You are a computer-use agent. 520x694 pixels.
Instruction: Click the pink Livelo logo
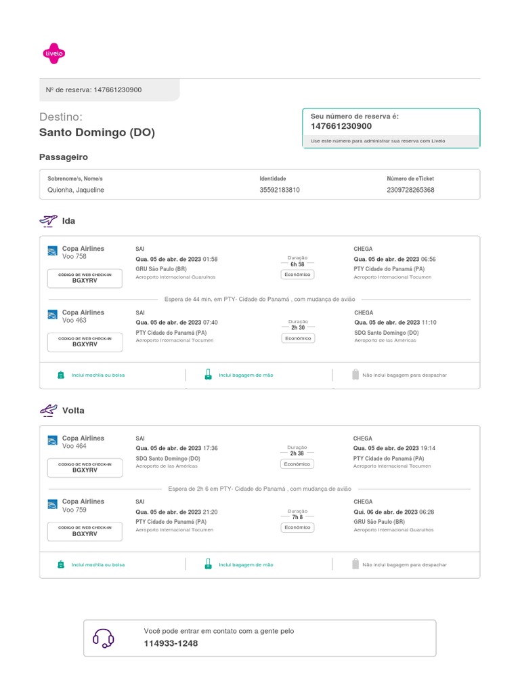point(54,54)
